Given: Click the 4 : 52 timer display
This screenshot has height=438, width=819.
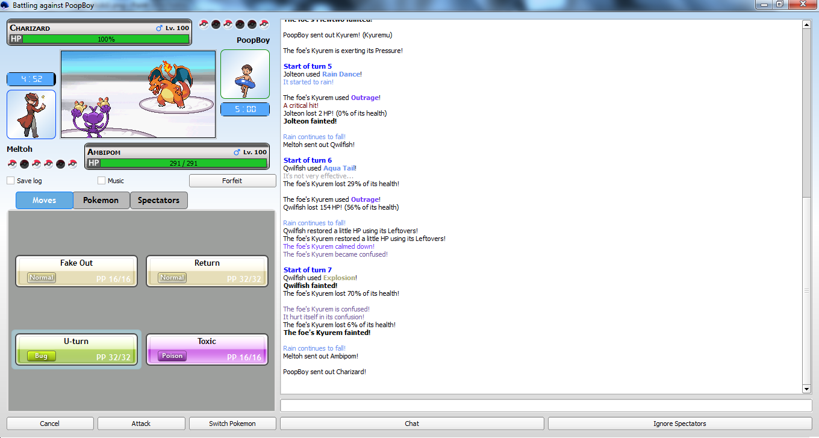Looking at the screenshot, I should [31, 79].
